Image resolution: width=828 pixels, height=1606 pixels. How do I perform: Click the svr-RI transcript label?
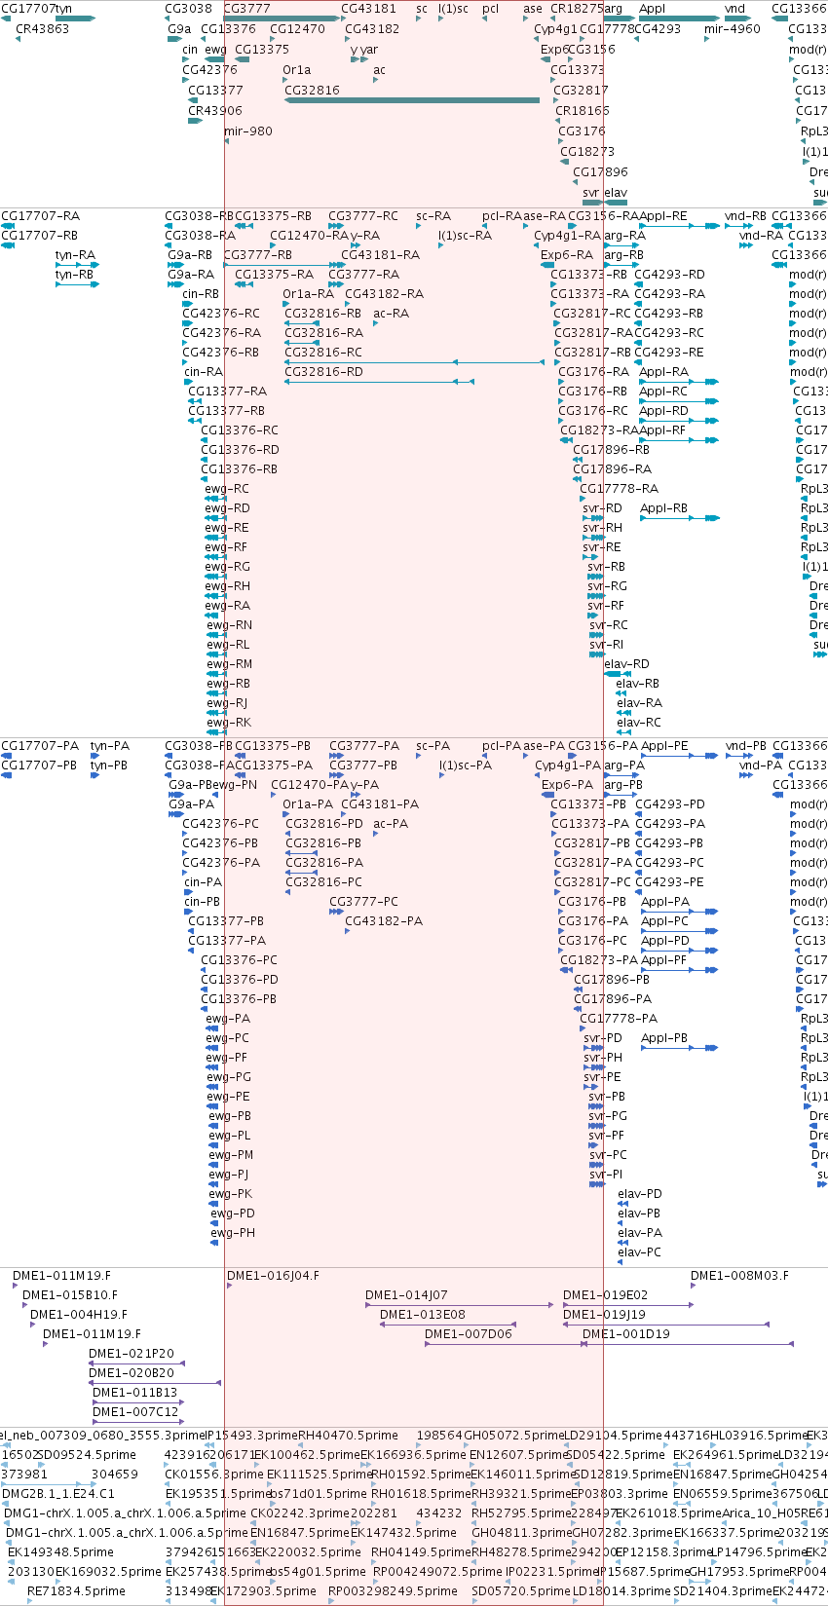point(607,645)
